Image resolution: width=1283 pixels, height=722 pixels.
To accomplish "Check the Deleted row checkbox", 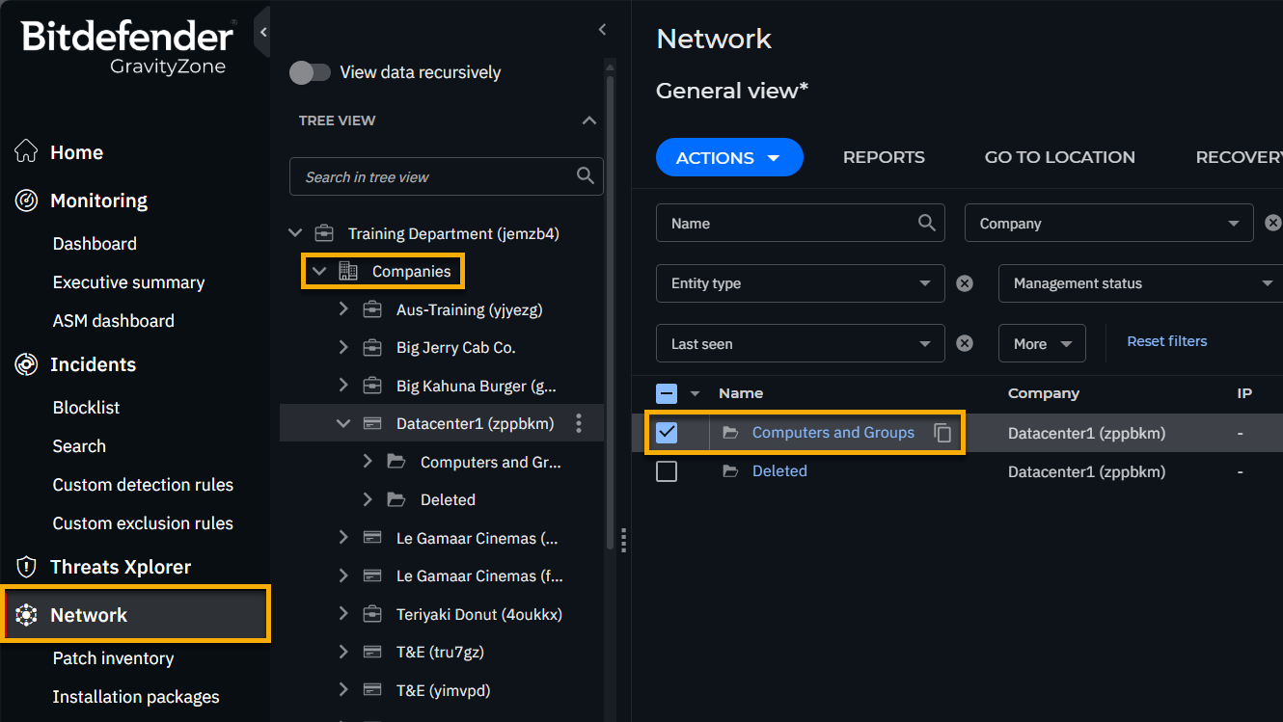I will (667, 471).
